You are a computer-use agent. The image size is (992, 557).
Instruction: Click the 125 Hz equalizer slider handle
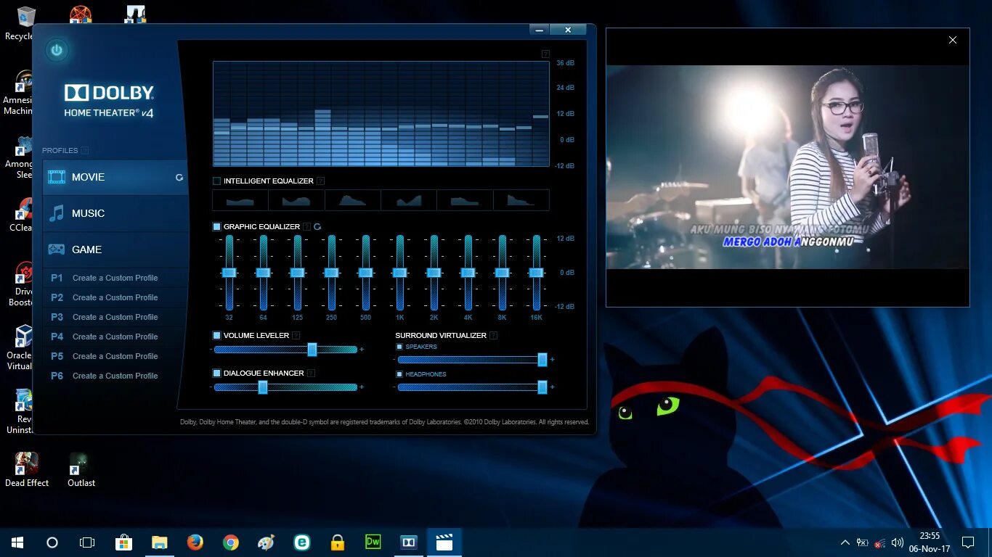coord(297,273)
